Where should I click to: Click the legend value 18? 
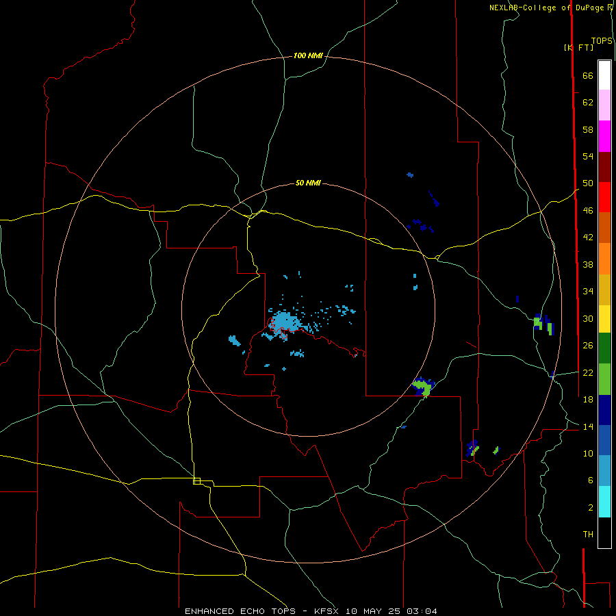(x=588, y=400)
